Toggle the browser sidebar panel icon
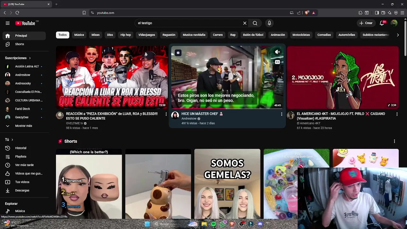 (377, 13)
